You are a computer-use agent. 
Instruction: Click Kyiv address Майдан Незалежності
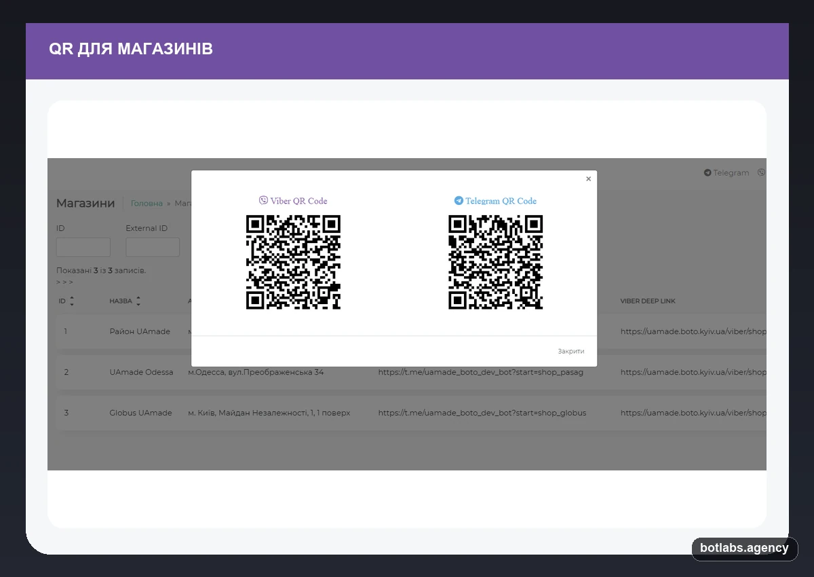coord(269,413)
